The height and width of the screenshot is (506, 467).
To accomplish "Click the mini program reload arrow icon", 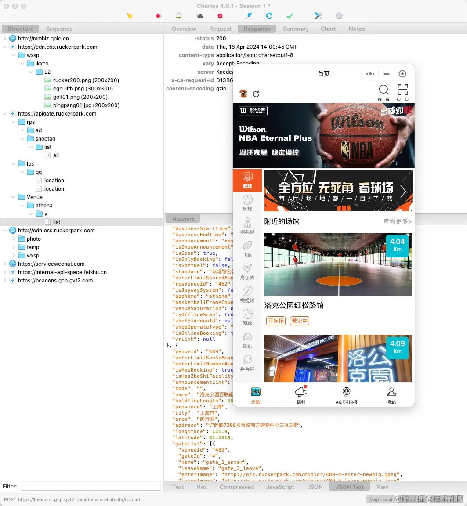I will [256, 94].
